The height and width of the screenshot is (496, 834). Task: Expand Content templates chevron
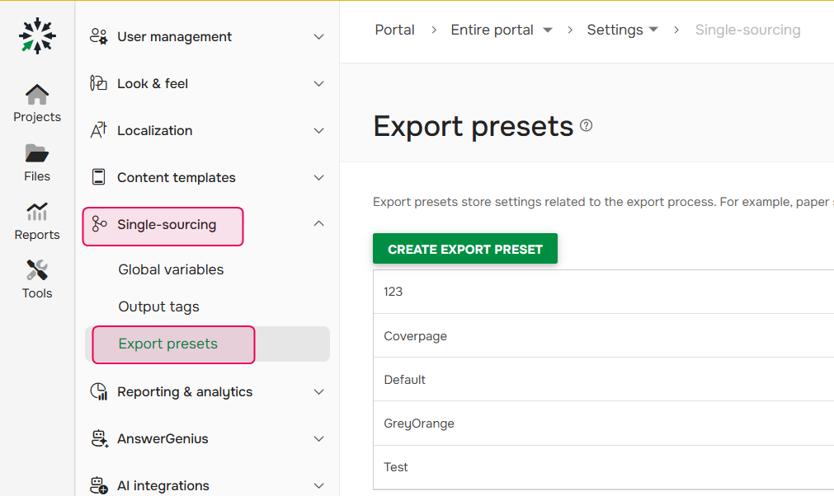click(318, 177)
